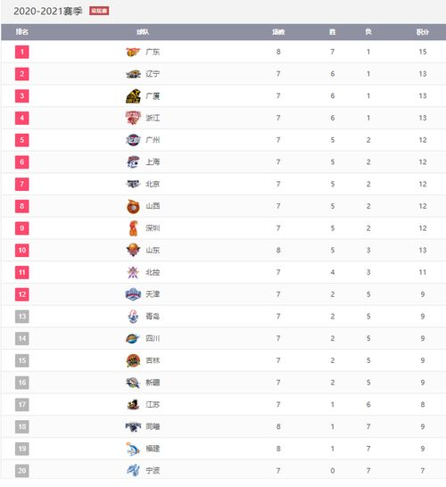Open the 广州 team name link

point(153,140)
